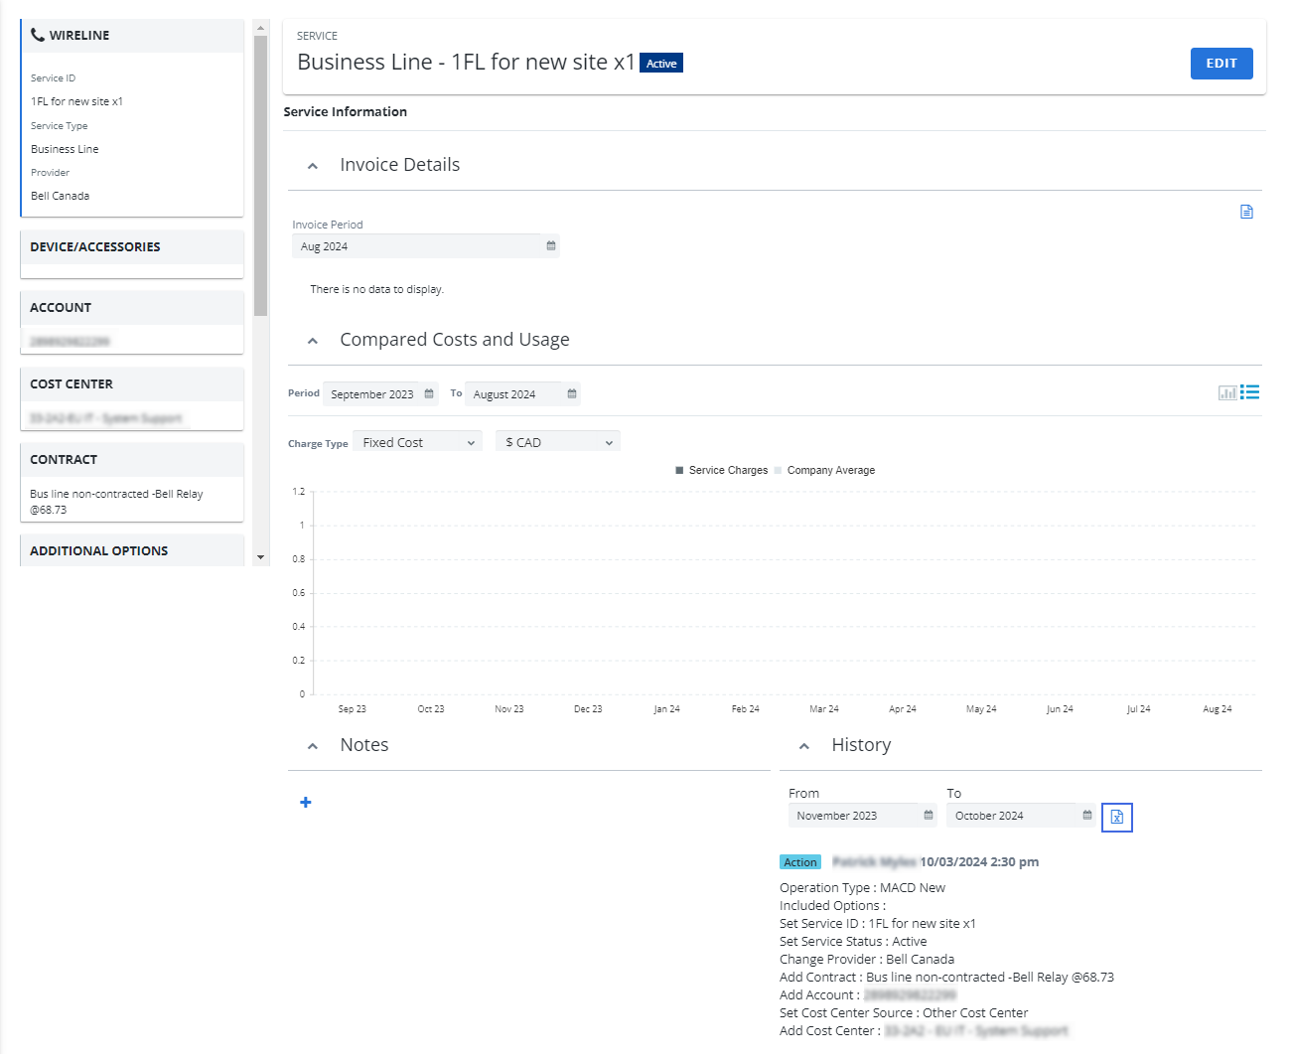Export history using the spreadsheet icon
Viewport: 1292px width, 1064px height.
pyautogui.click(x=1117, y=818)
